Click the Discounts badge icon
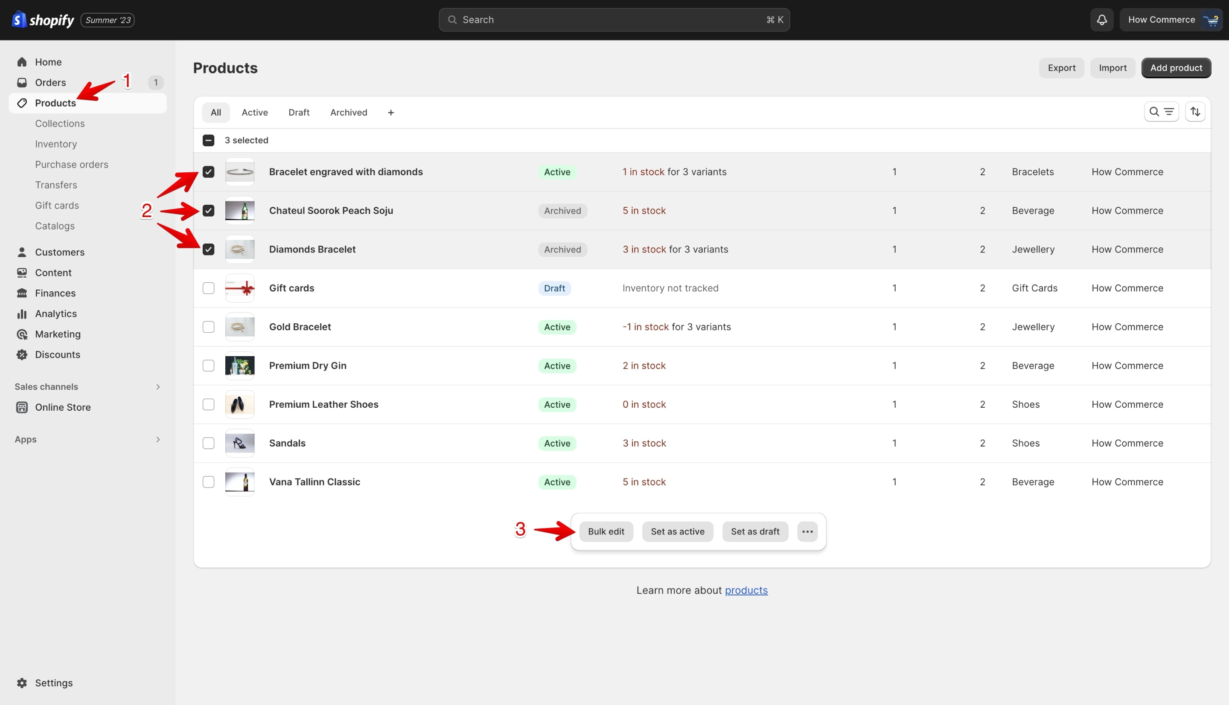 click(x=22, y=354)
